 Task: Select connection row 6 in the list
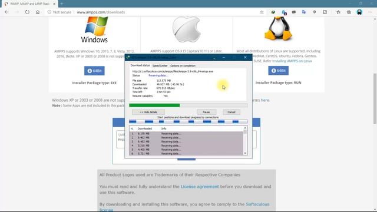click(x=186, y=154)
